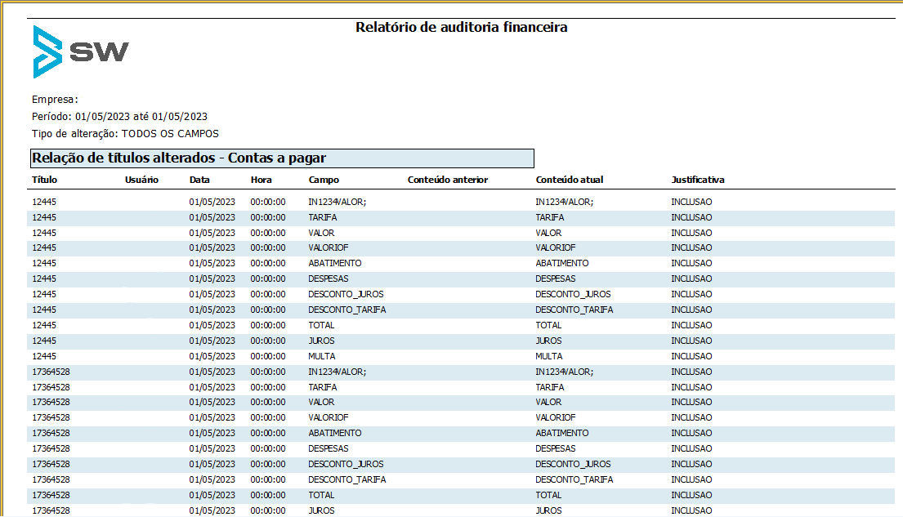903x517 pixels.
Task: Click Campo 'VALOR' for title 12445
Action: (x=321, y=233)
